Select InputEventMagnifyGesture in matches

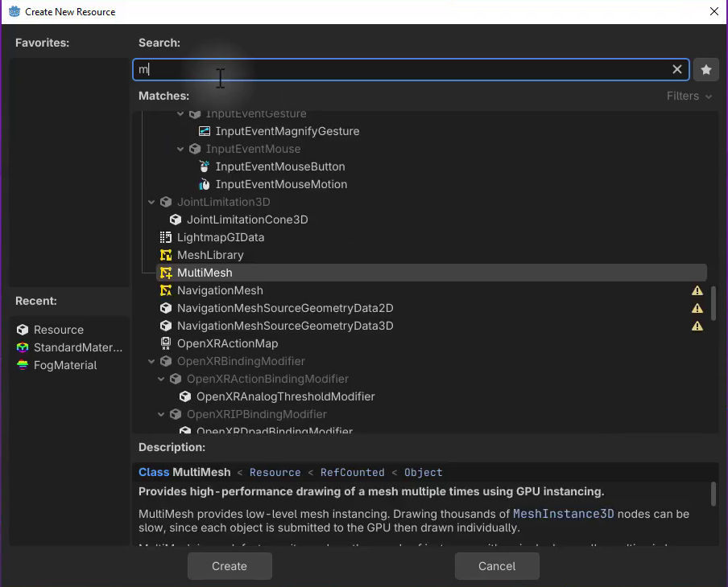click(x=287, y=131)
